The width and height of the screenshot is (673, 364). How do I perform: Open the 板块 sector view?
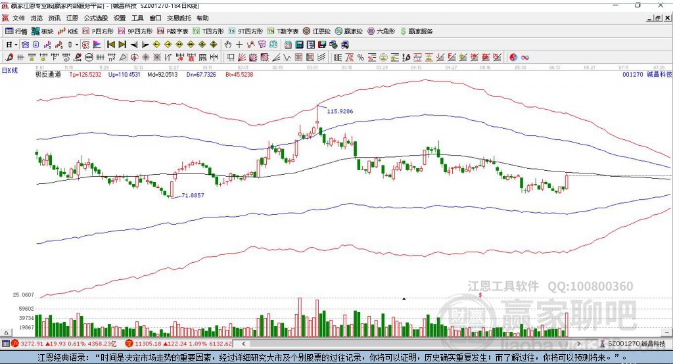[x=42, y=32]
